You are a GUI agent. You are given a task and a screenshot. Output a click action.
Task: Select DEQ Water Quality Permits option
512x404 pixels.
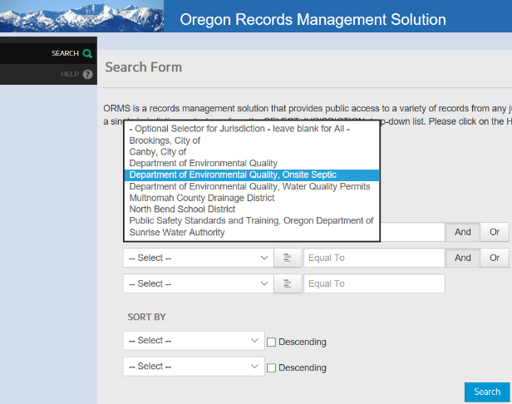[252, 186]
